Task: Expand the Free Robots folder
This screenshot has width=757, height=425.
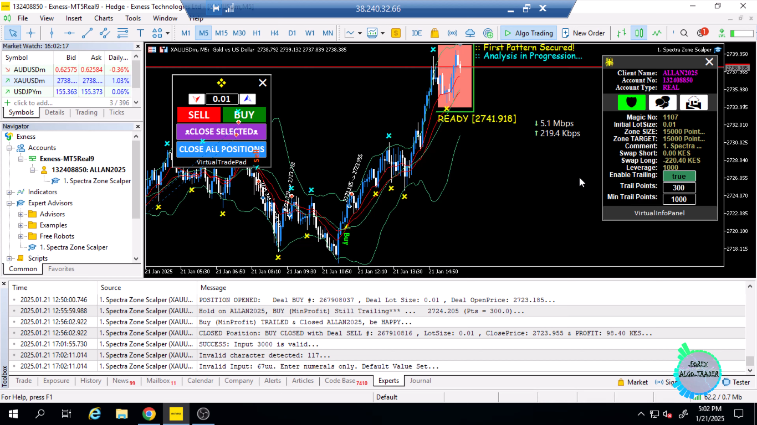Action: (21, 236)
